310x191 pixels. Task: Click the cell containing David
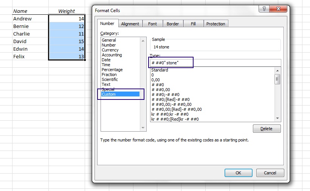point(30,41)
